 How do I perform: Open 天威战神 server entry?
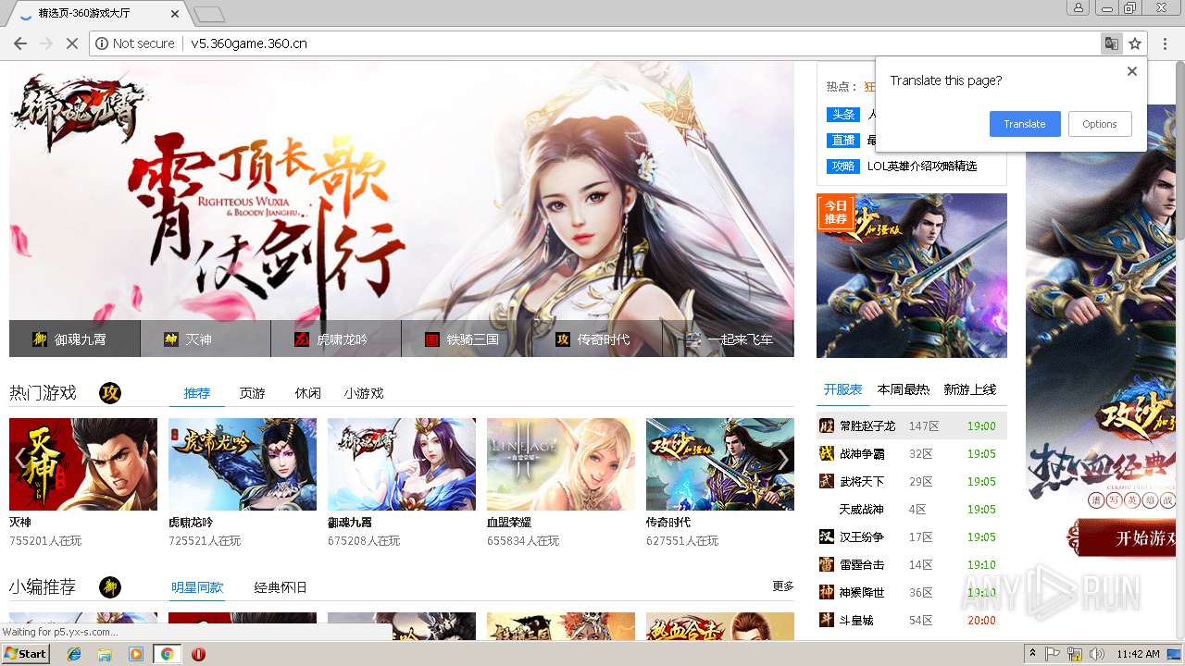point(912,510)
